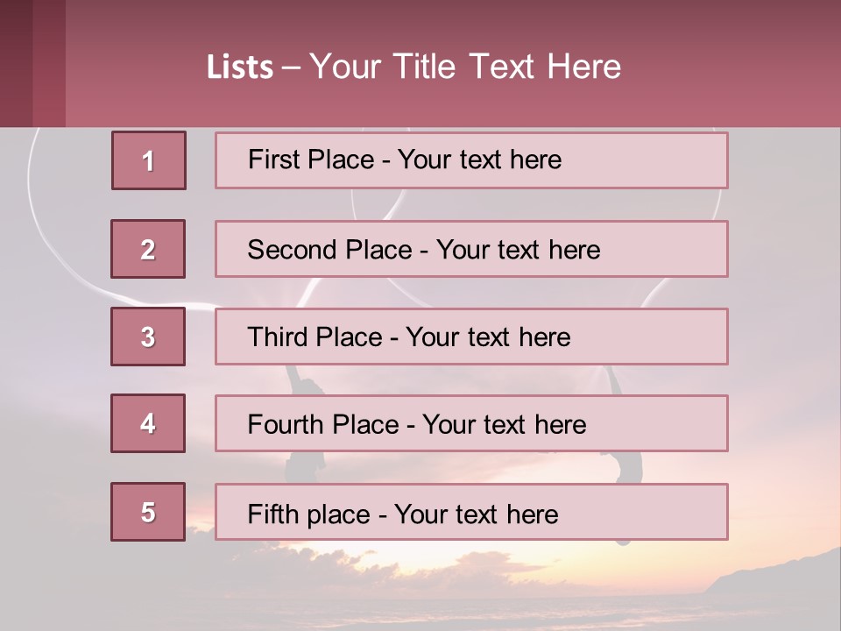This screenshot has height=631, width=841.
Task: Click the Fourth Place text box
Action: tap(471, 423)
